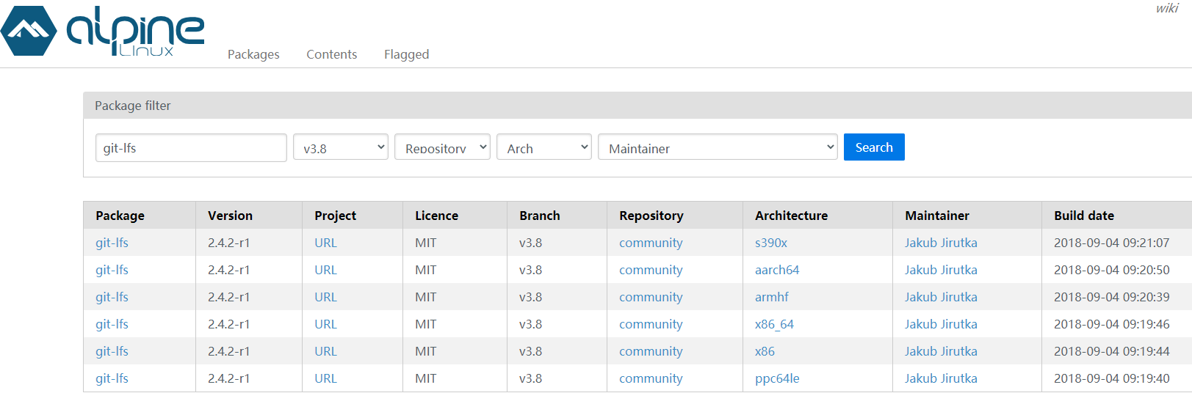1192x404 pixels.
Task: Open the community repository link in armhf row
Action: point(650,297)
